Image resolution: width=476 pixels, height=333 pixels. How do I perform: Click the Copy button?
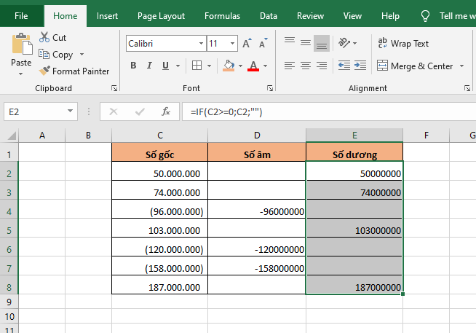click(57, 55)
